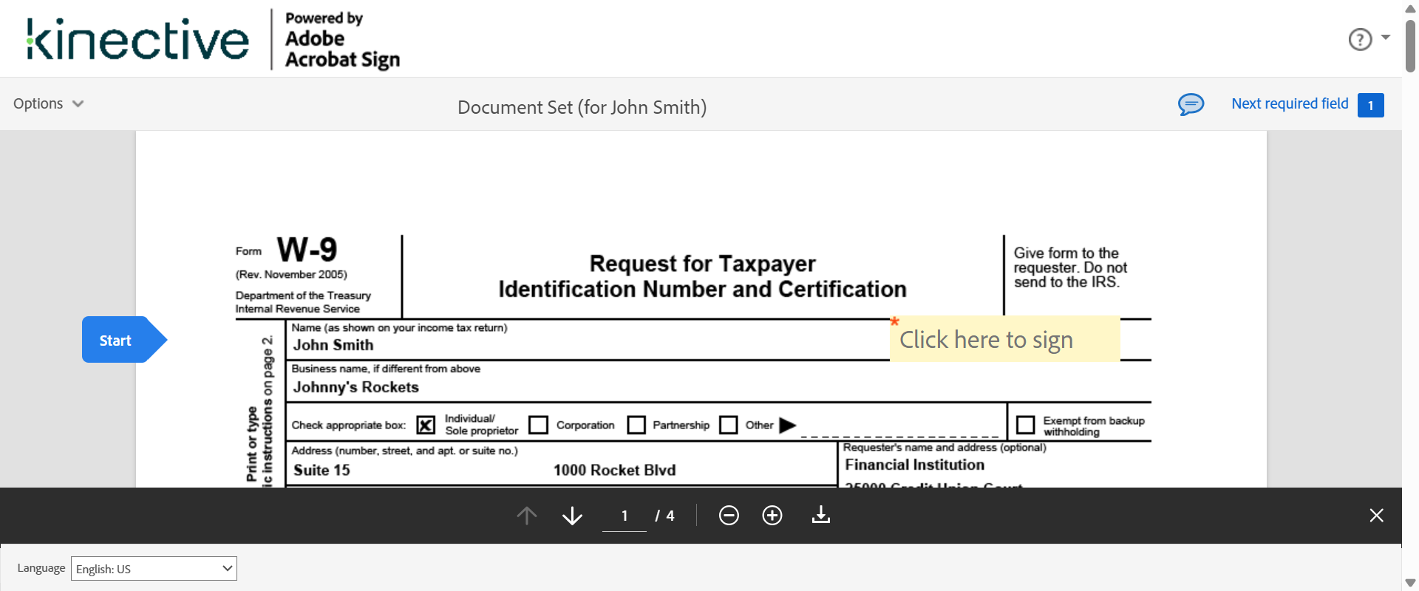
Task: Click the address '1000 Rocket Blvd'
Action: pos(614,470)
